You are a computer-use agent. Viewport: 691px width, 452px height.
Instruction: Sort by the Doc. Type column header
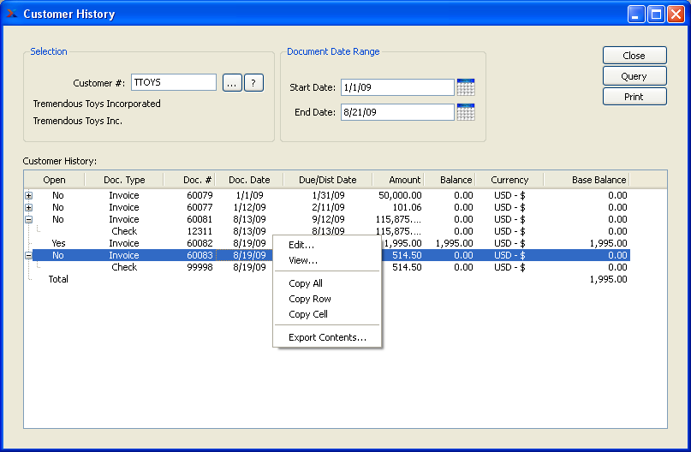coord(124,180)
